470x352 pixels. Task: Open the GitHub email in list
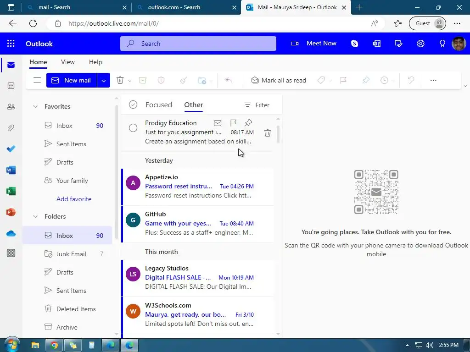point(198,224)
